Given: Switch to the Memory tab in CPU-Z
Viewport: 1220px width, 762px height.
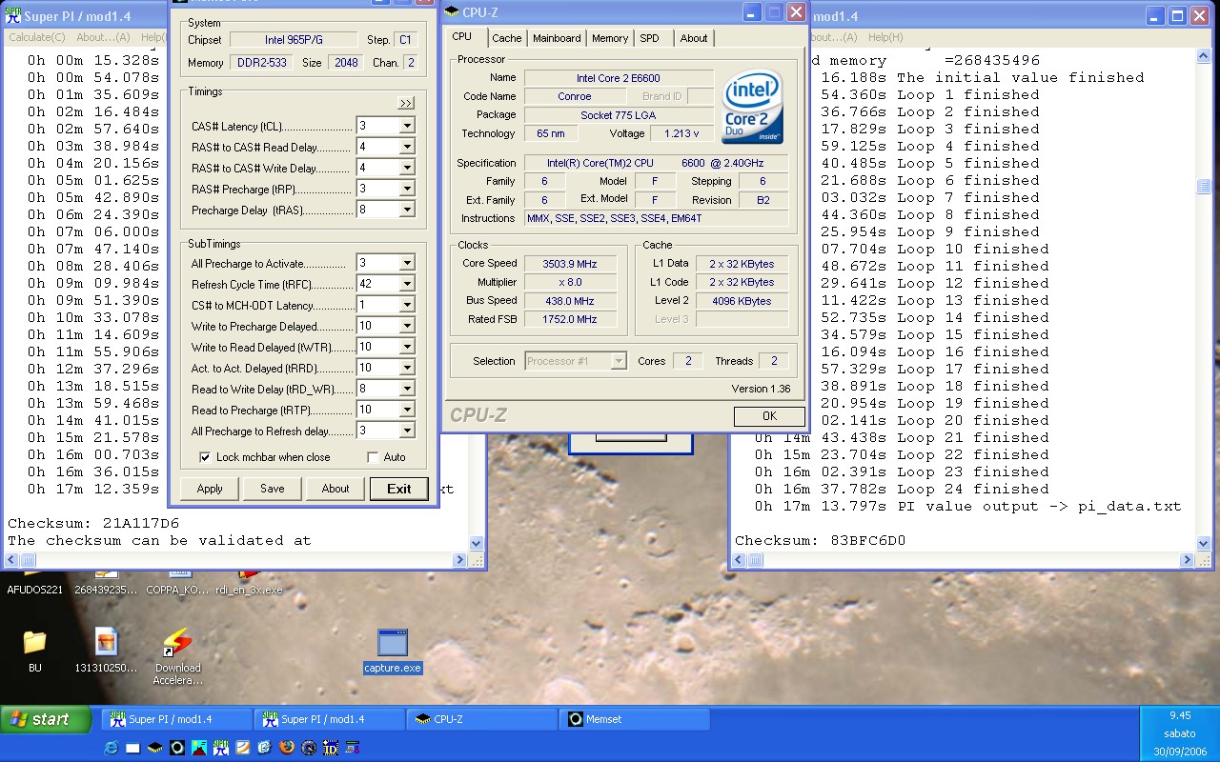Looking at the screenshot, I should coord(609,38).
